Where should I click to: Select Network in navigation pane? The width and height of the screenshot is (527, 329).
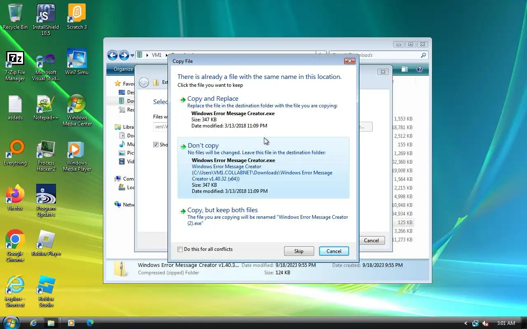(x=125, y=205)
